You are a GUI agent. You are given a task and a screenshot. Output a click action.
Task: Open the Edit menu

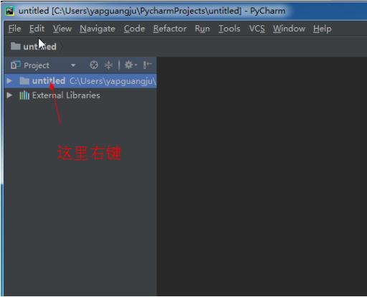pyautogui.click(x=37, y=29)
